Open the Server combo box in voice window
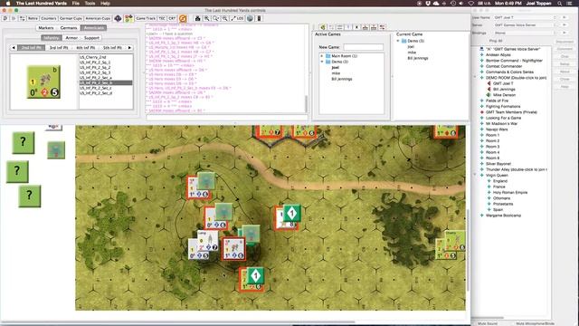This screenshot has width=579, height=326. [525, 25]
